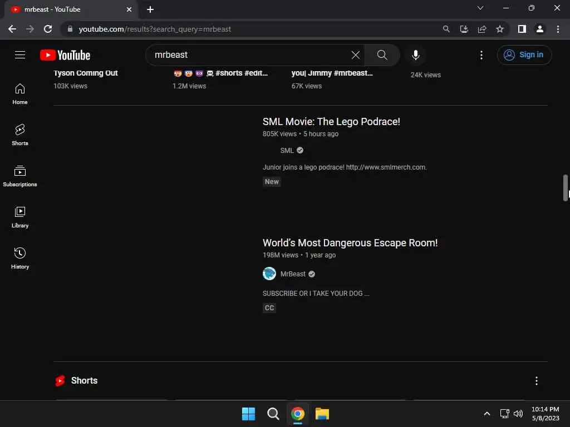Select the mrbeast - YouTube tab
The image size is (570, 427).
coord(71,9)
